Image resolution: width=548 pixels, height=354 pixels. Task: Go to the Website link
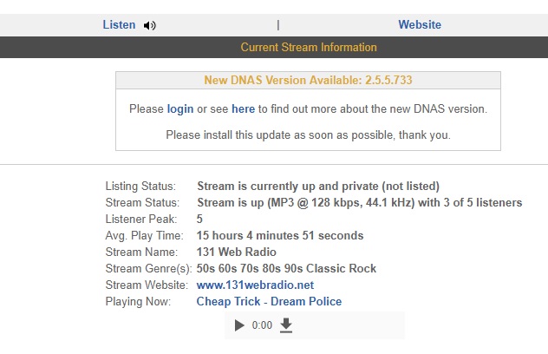click(420, 25)
